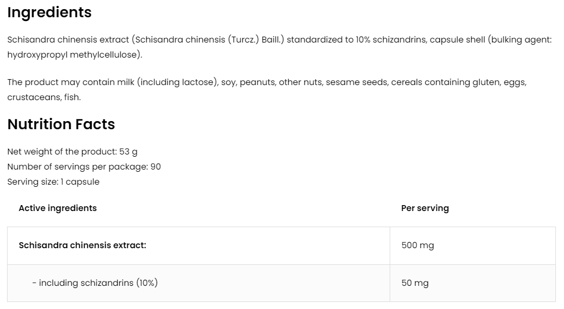Viewport: 564px width, 309px height.
Task: Click 'crustaceans, fish.' in the allergen notice
Action: click(44, 97)
